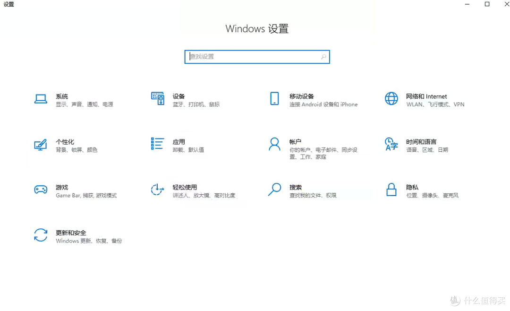Click description 背景、锁屏、颜色

(x=76, y=150)
